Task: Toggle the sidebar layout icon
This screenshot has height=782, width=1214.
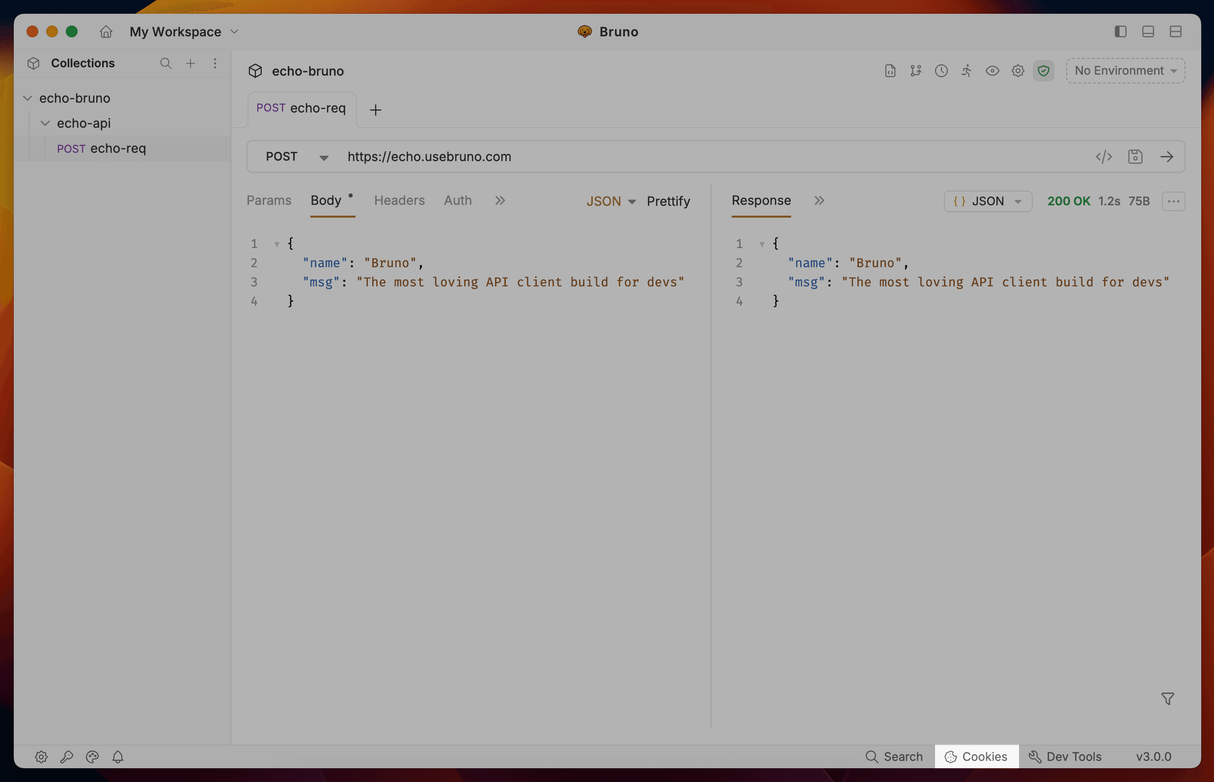Action: pyautogui.click(x=1120, y=31)
